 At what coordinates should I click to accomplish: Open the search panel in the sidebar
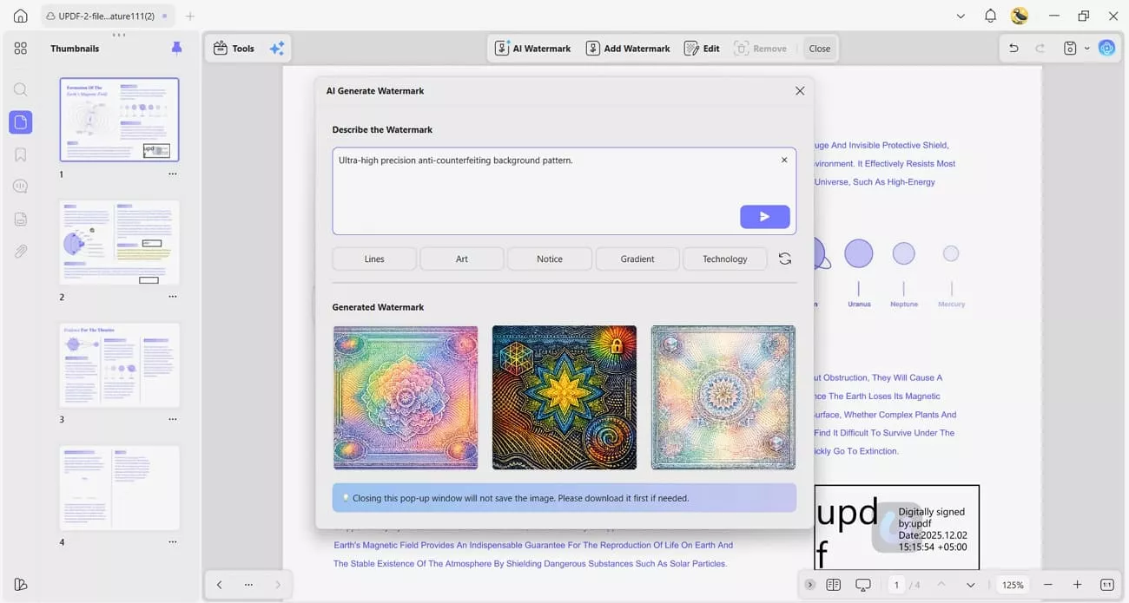tap(20, 89)
